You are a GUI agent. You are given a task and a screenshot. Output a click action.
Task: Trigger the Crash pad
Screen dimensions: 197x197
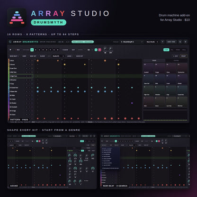(x=171, y=80)
